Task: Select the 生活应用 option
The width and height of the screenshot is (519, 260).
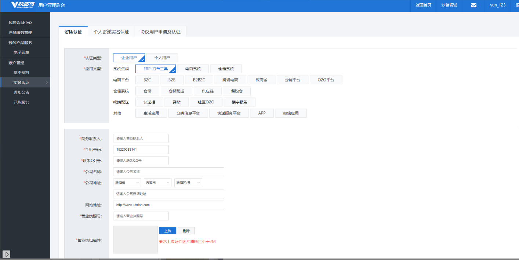Action: tap(151, 113)
